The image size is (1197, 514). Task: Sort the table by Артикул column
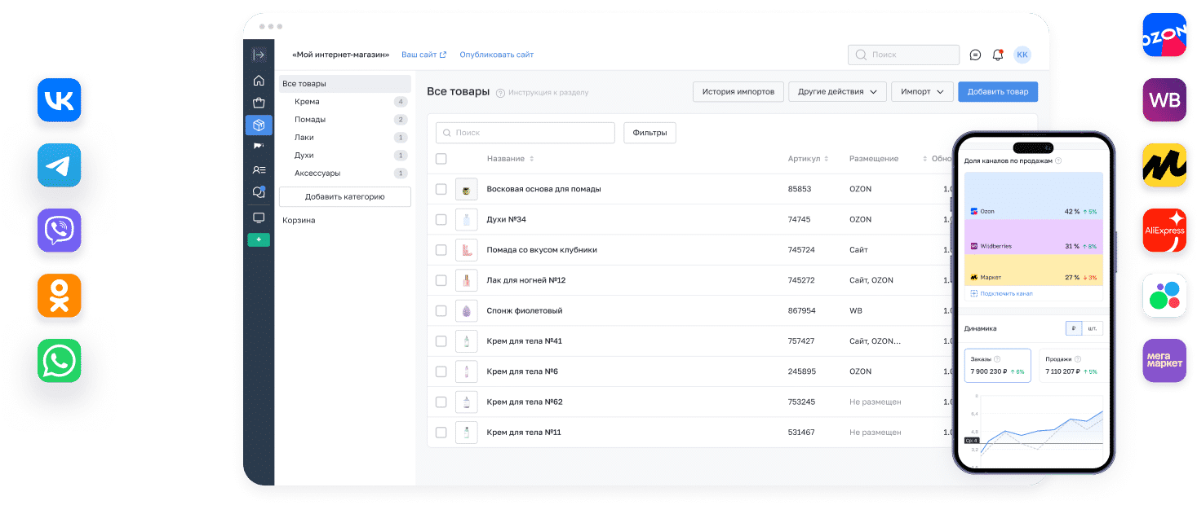point(808,159)
